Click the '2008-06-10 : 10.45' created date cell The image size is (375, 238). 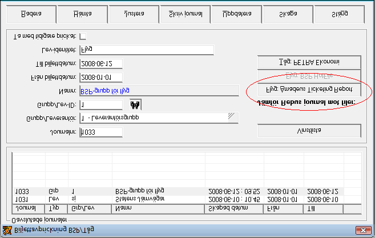point(234,200)
